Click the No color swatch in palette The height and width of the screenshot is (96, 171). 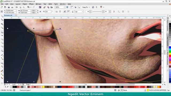click(x=11, y=87)
